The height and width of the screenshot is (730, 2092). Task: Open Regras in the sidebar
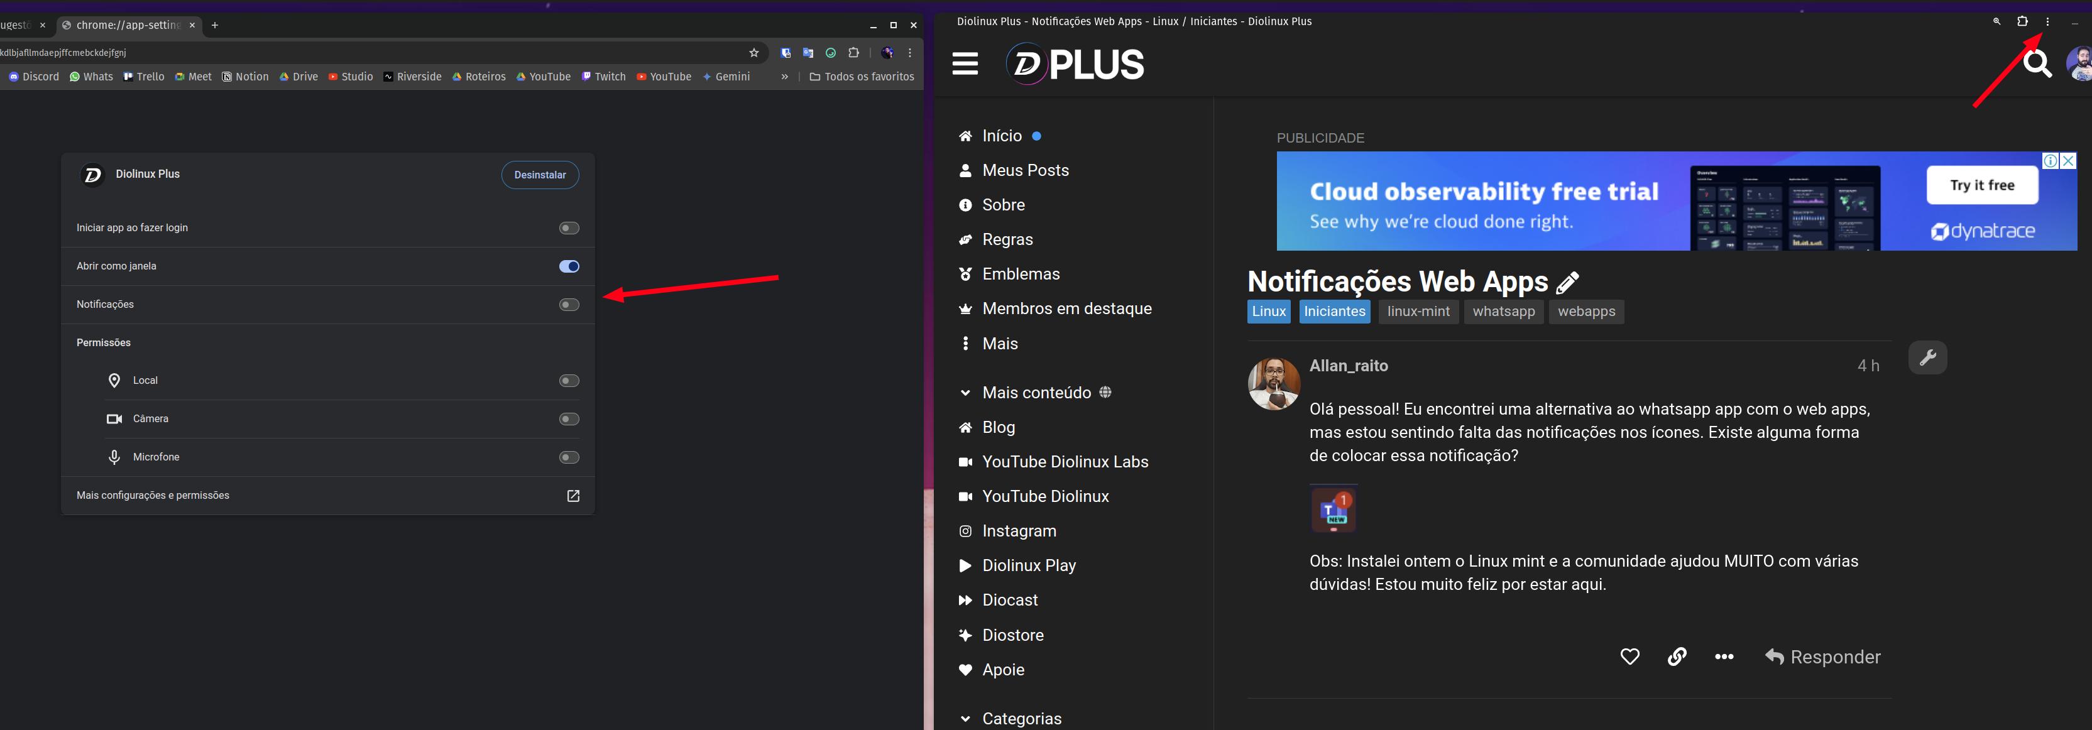pos(995,239)
